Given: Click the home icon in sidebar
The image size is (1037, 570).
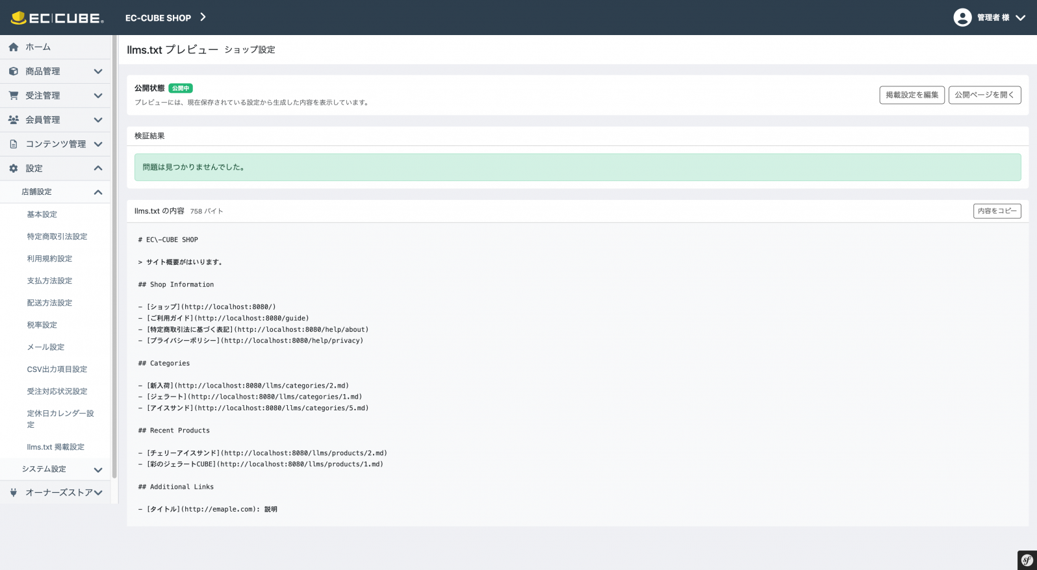Looking at the screenshot, I should click(13, 47).
